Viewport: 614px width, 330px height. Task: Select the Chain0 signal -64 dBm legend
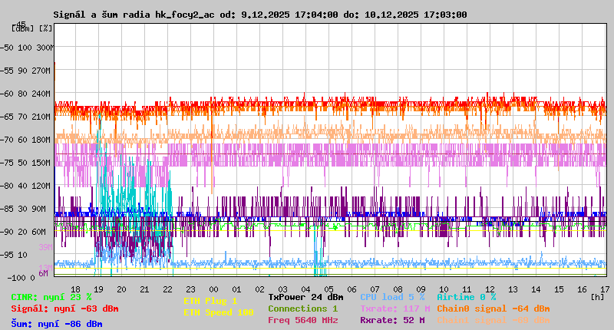[493, 309]
